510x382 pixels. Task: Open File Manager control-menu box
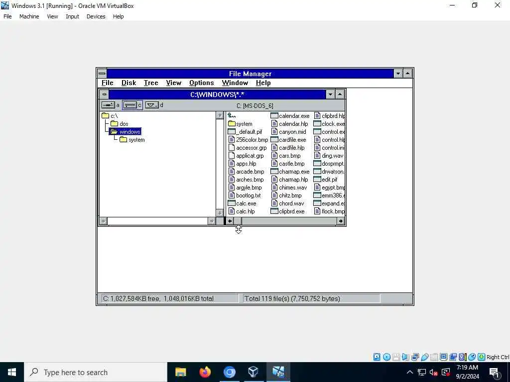102,74
